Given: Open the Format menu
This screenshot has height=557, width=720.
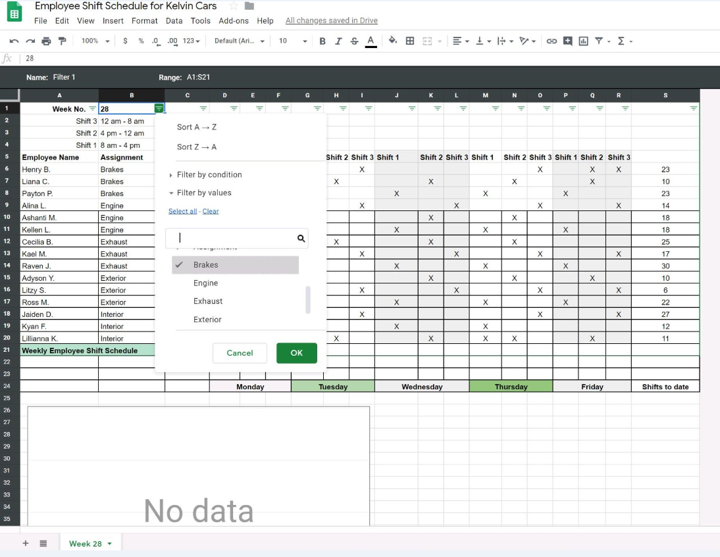Looking at the screenshot, I should click(144, 20).
